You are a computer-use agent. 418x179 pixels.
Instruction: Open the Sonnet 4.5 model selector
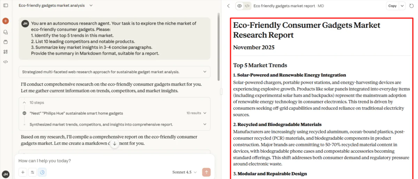(x=184, y=172)
